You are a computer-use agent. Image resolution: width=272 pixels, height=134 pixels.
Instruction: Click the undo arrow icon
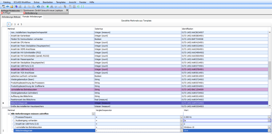38,6
